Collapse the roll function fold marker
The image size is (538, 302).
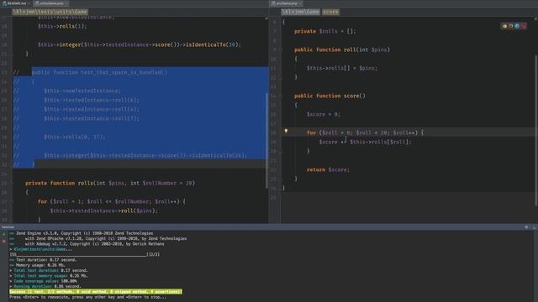coord(280,49)
